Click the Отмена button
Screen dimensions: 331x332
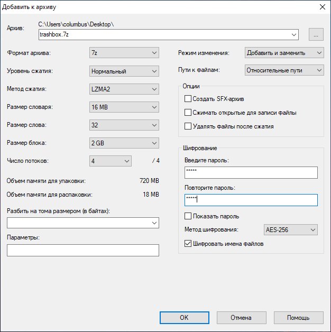241,318
